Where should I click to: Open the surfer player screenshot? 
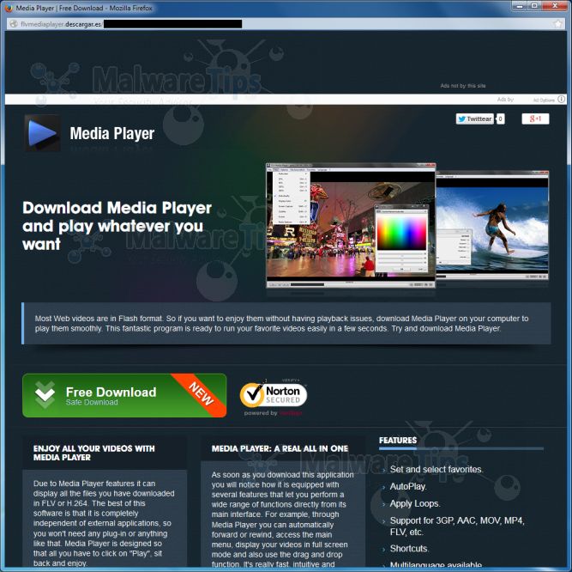(x=492, y=226)
